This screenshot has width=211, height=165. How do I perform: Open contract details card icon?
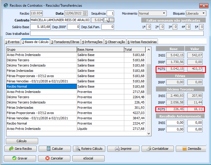(x=112, y=20)
